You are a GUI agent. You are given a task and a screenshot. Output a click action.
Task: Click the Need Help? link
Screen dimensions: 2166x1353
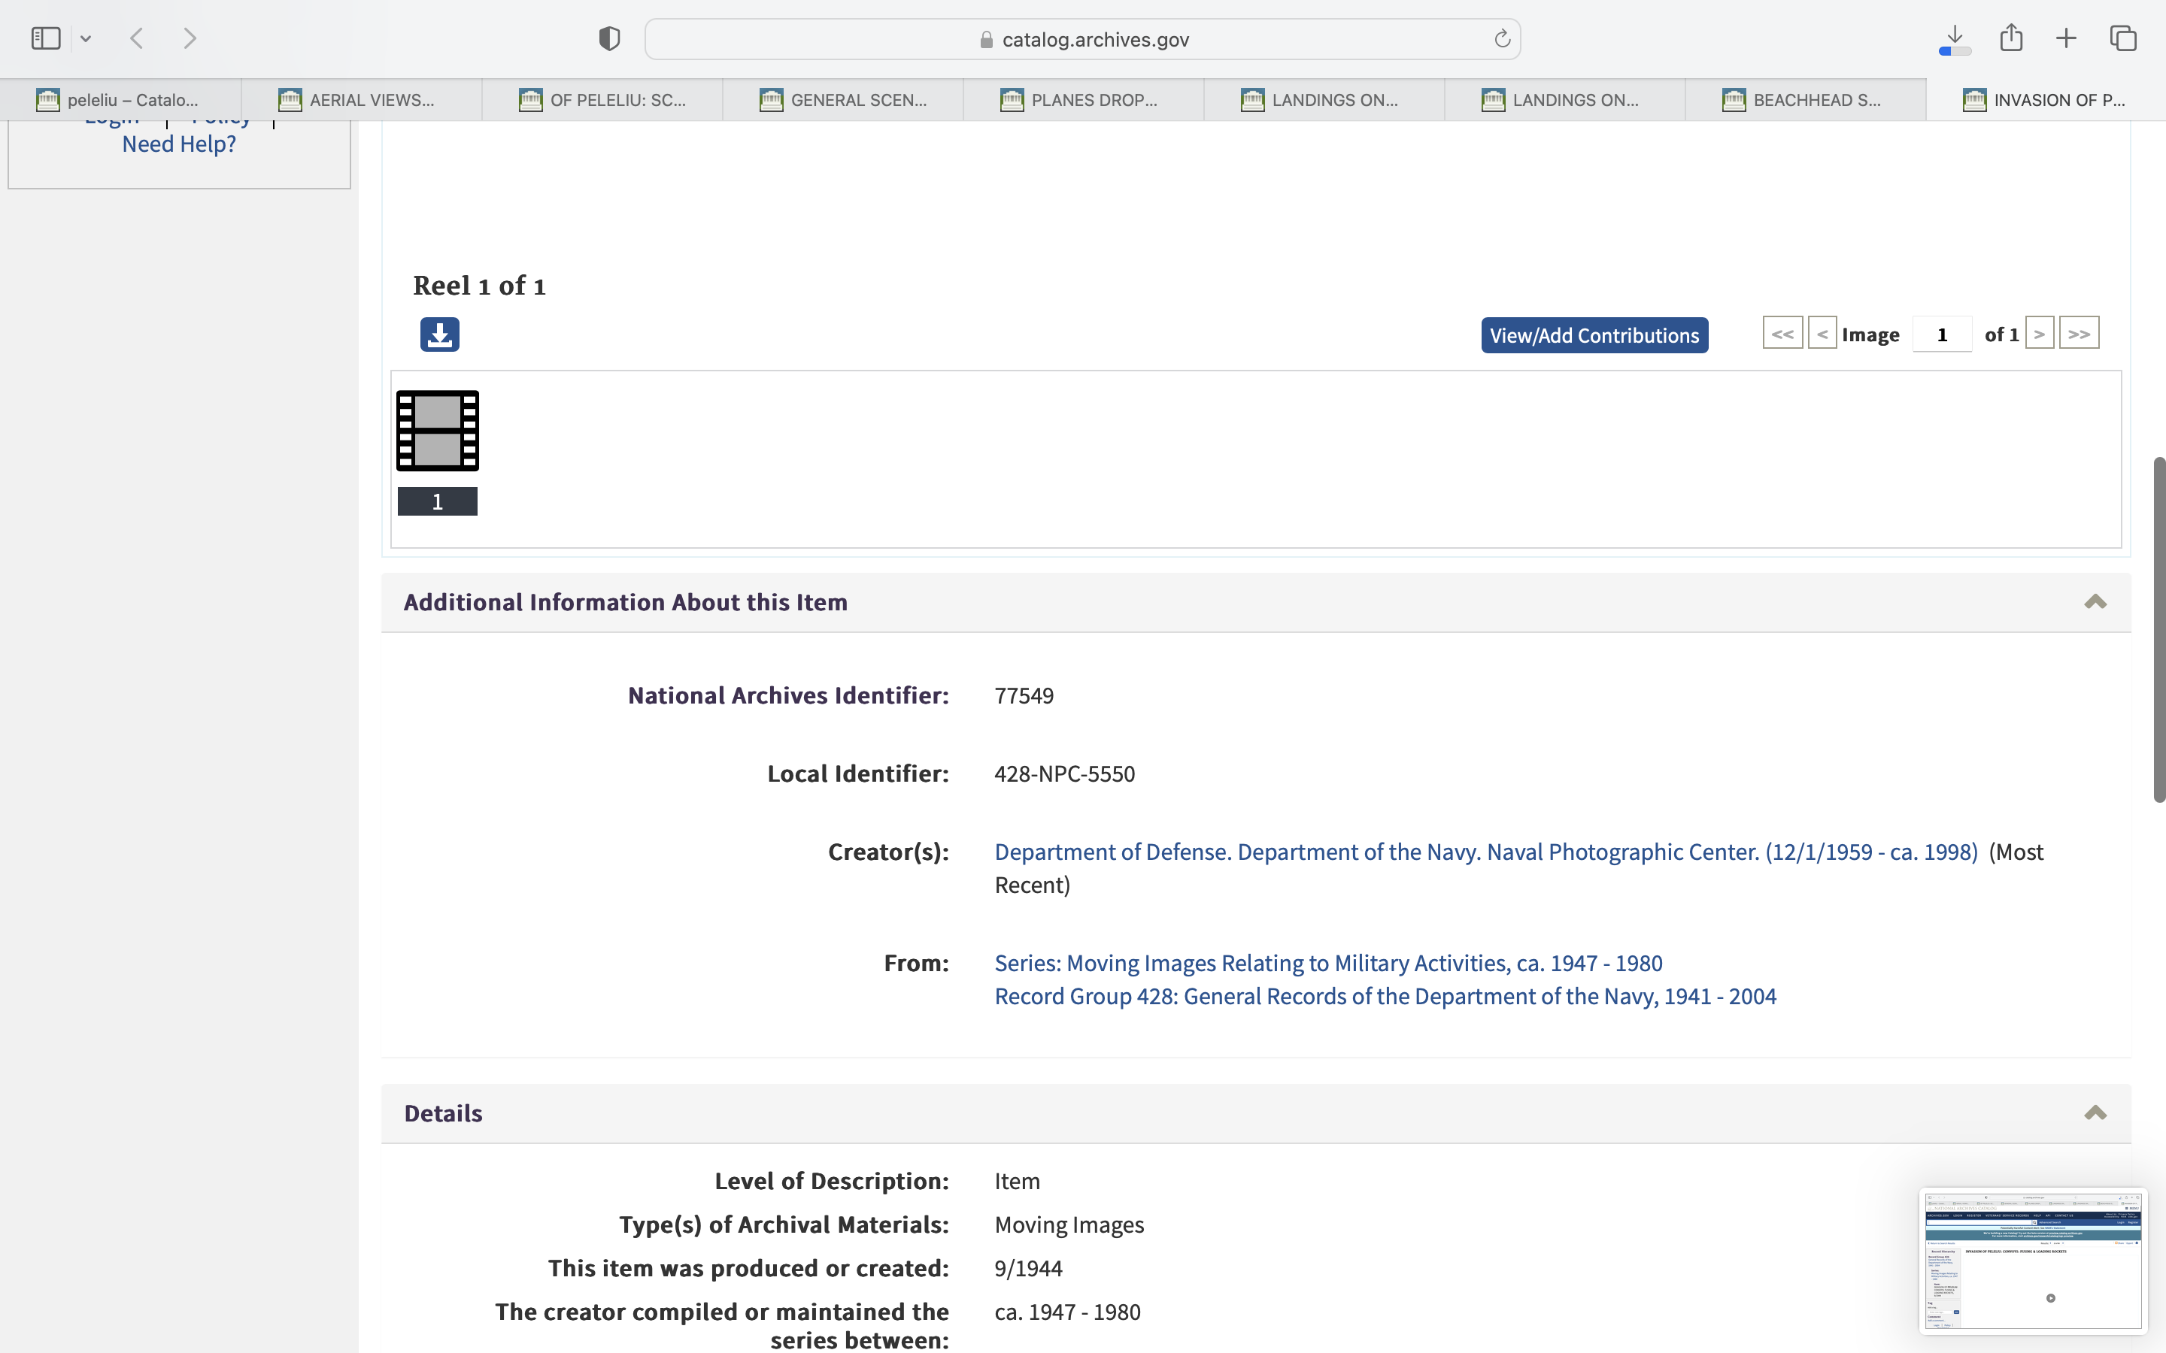(x=179, y=144)
